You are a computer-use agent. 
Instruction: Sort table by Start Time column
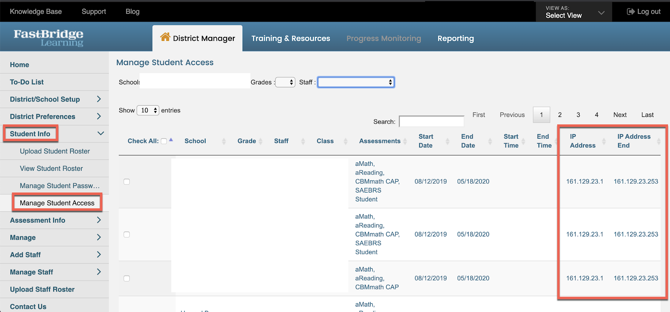pyautogui.click(x=511, y=141)
